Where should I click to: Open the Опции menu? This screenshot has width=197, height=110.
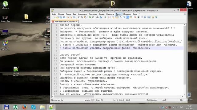[102, 14]
